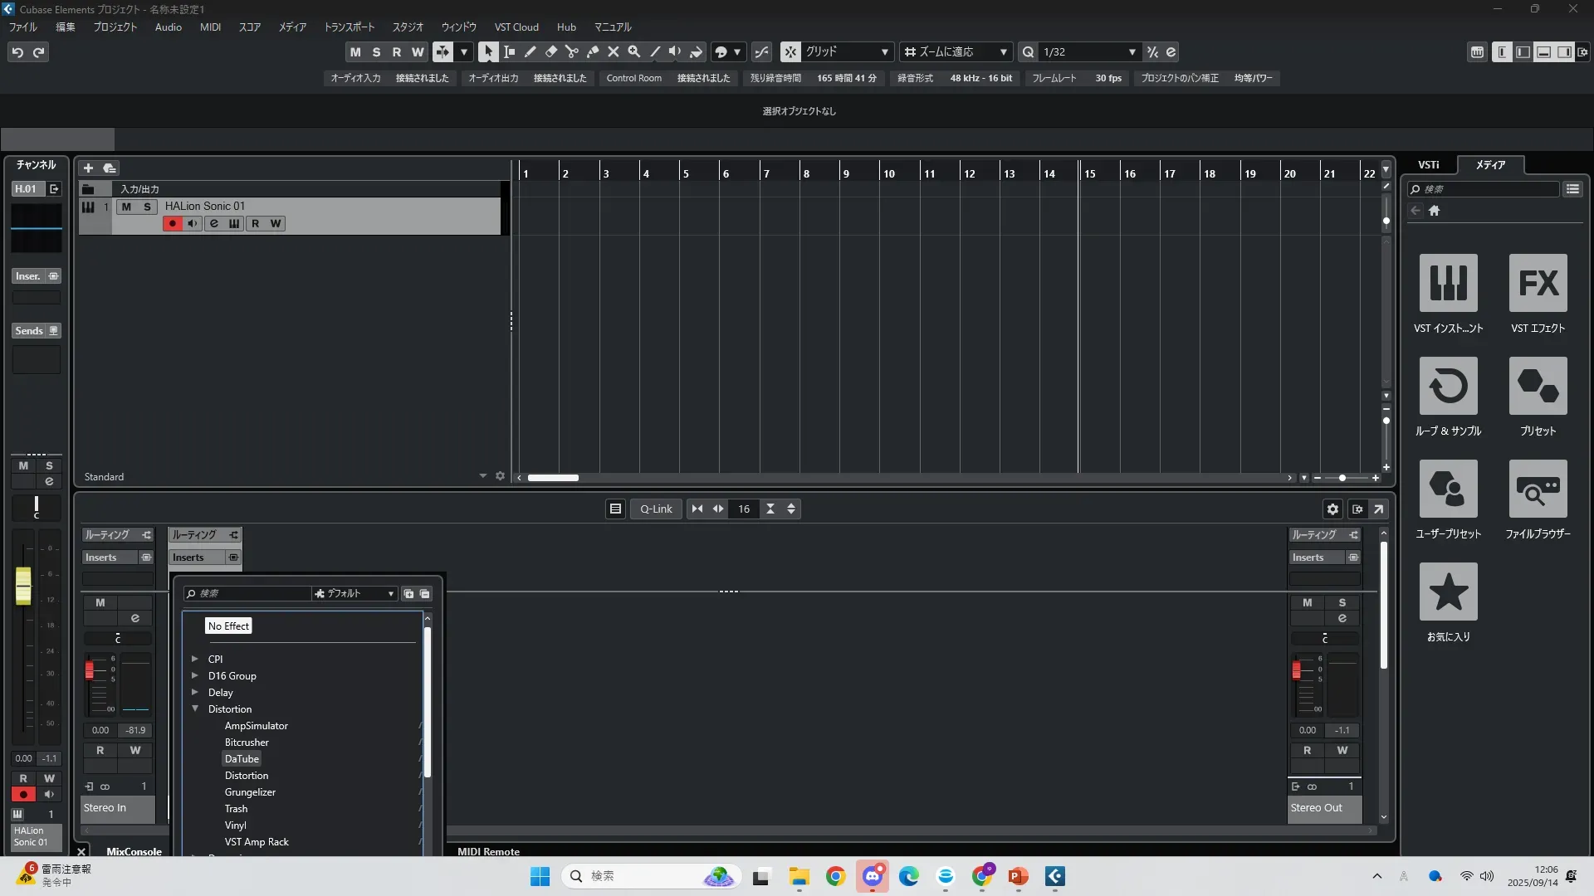Open Loops & Samples tile
This screenshot has height=896, width=1594.
click(1448, 387)
